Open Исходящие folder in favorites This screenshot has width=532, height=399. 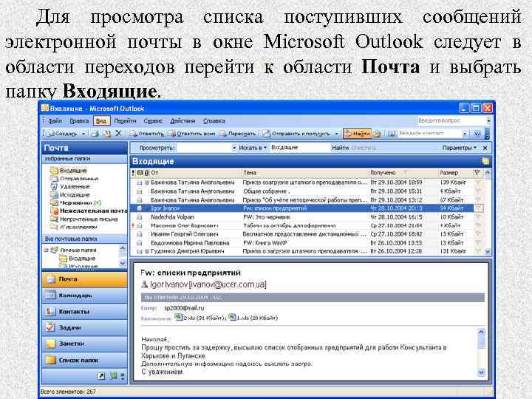coord(70,195)
